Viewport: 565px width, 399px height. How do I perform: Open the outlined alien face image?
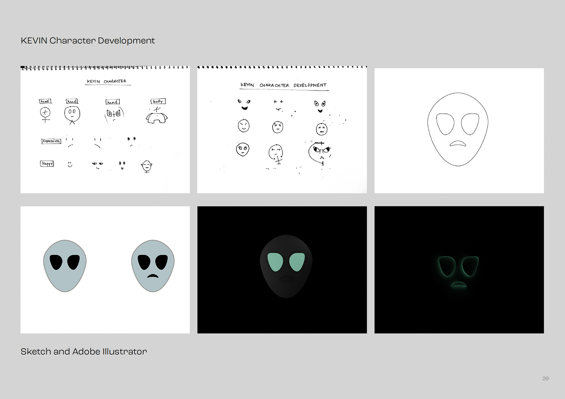pos(459,131)
